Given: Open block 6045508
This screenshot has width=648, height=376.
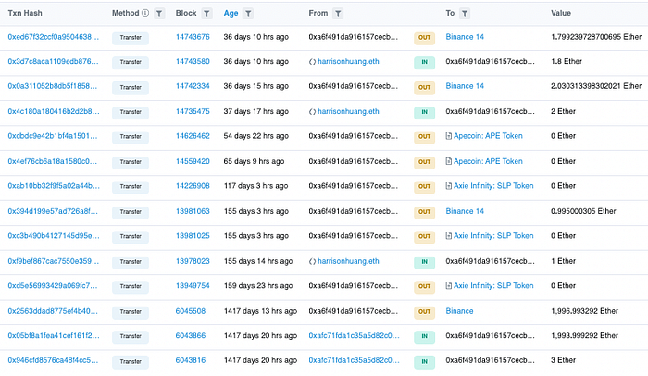Looking at the screenshot, I should point(191,311).
